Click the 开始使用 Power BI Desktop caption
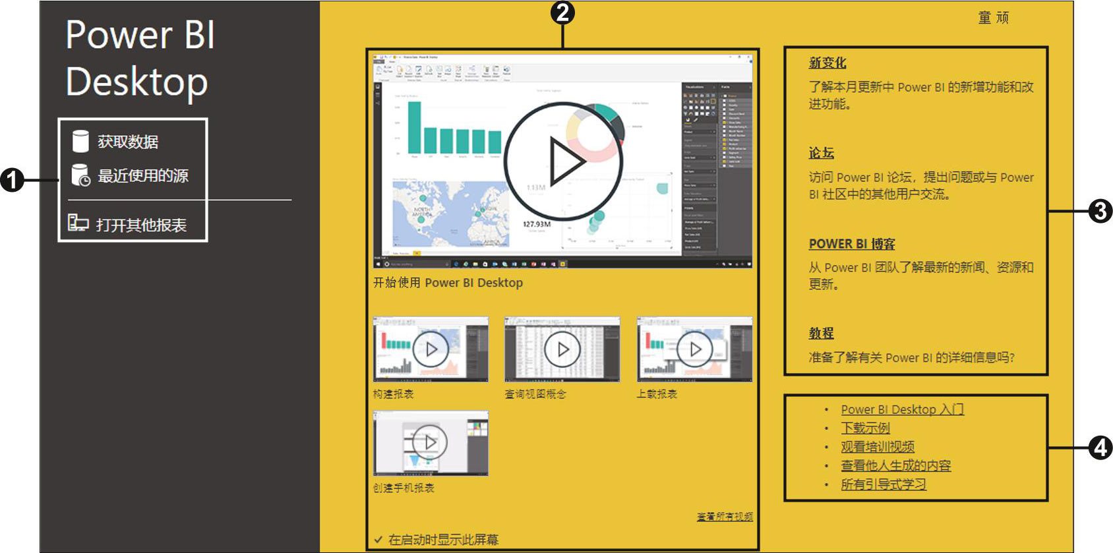1113x553 pixels. click(x=448, y=283)
